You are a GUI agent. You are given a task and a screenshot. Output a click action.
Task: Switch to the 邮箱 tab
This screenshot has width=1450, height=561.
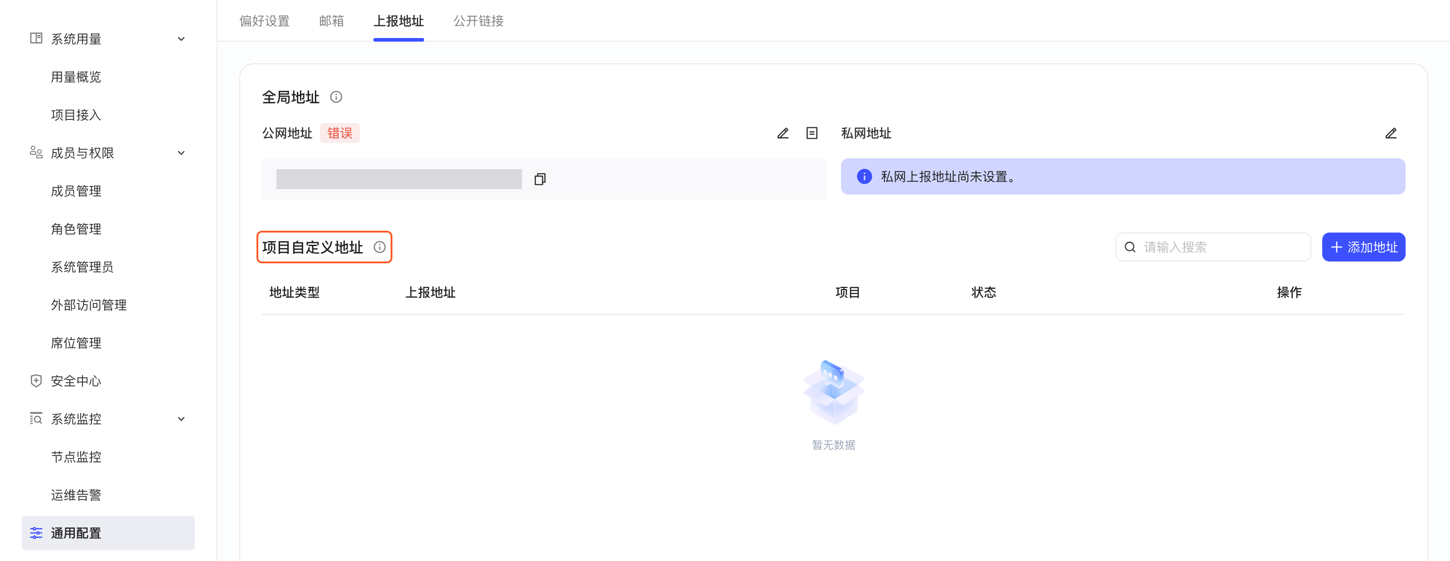332,21
